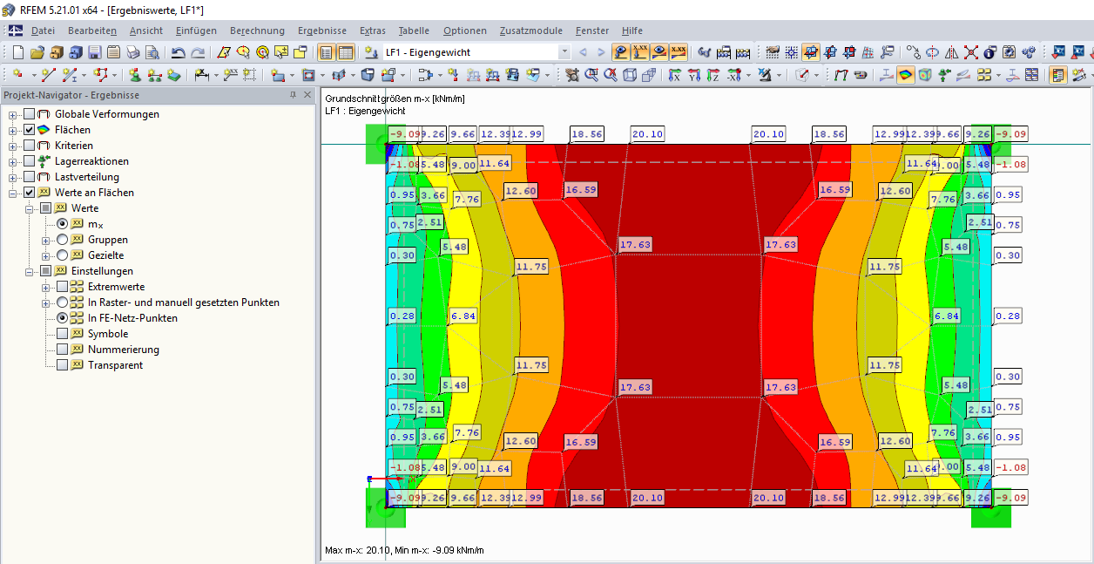Click the isometric wireframe cube icon

coord(630,75)
